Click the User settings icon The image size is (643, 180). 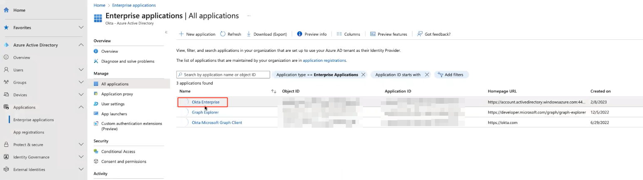point(96,104)
